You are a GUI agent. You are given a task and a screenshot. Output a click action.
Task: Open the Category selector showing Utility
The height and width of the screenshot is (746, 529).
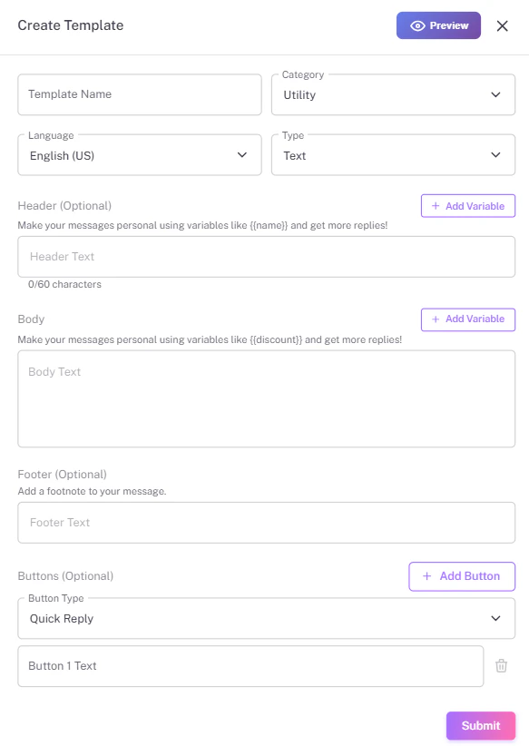click(393, 94)
